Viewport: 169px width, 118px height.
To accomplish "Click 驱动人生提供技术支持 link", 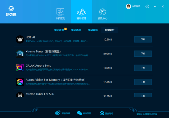I will pyautogui.click(x=147, y=114).
